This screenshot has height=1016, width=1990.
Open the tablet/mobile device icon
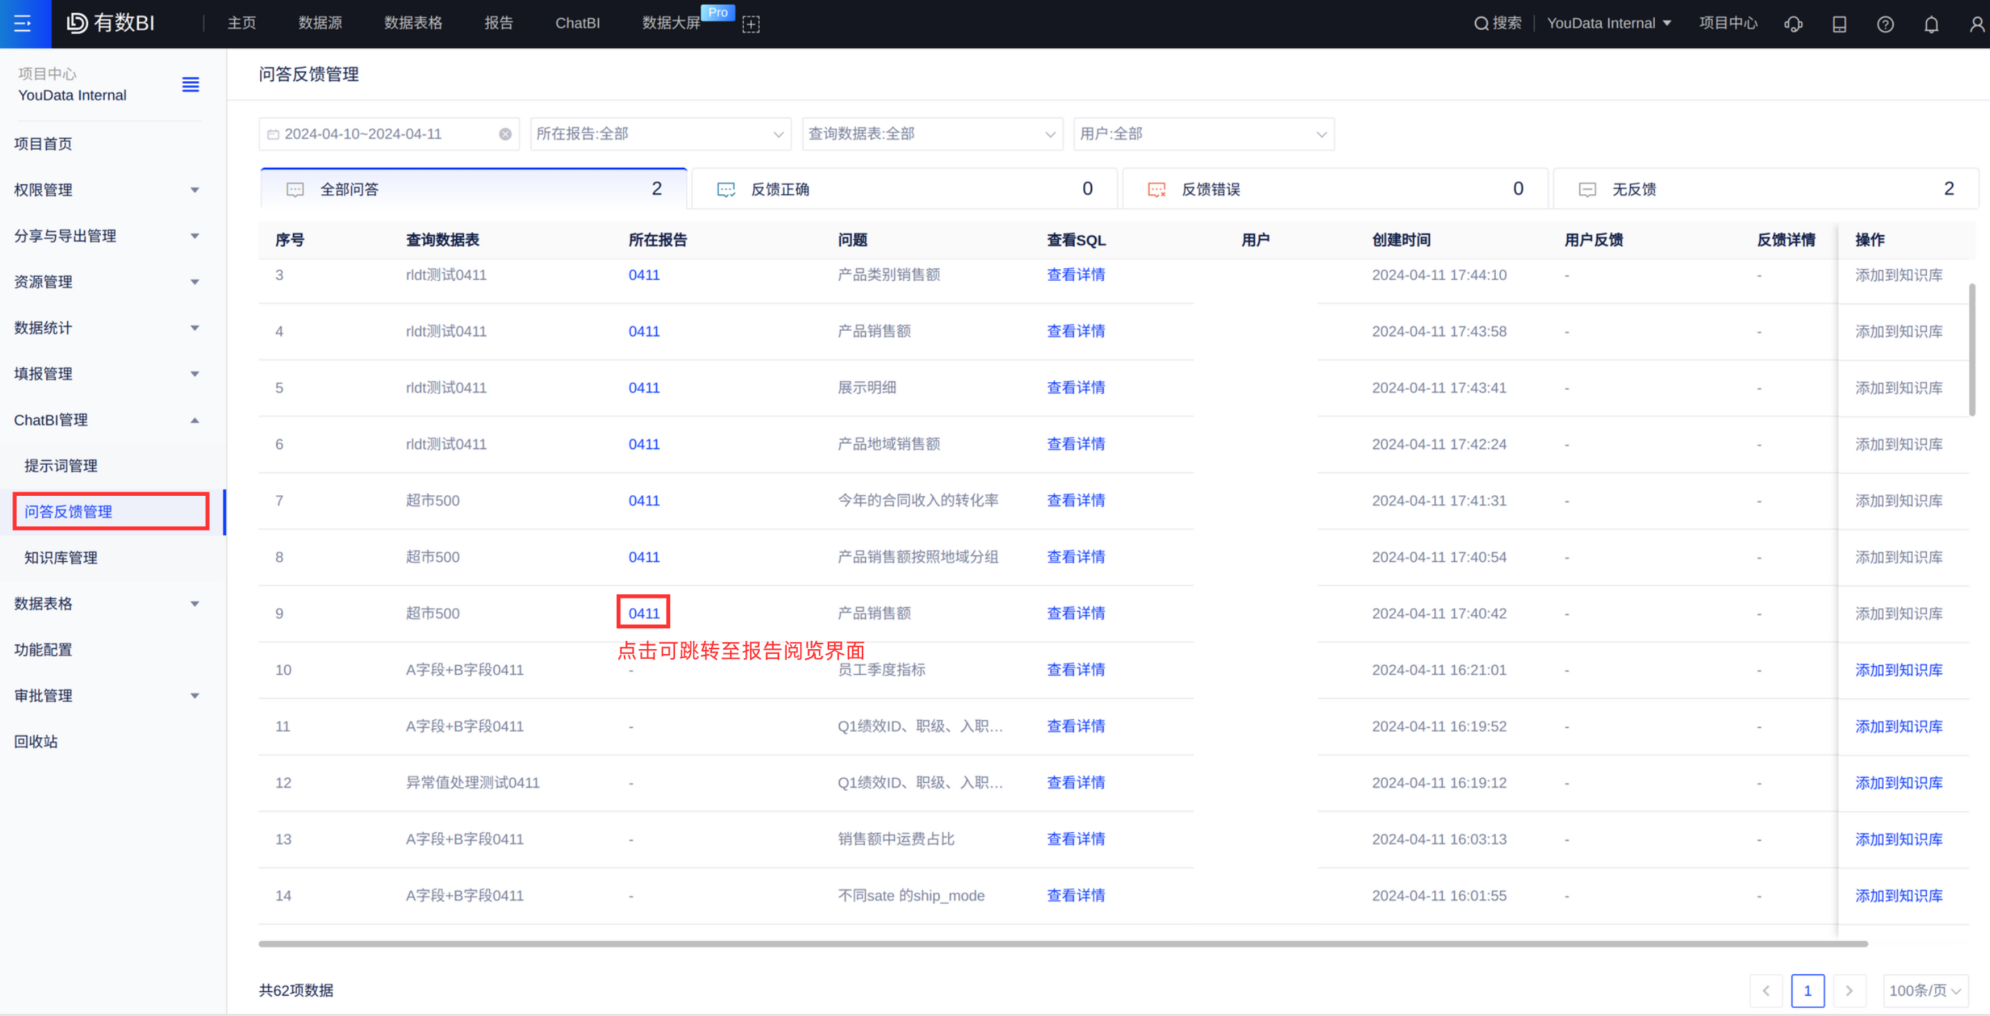coord(1839,24)
